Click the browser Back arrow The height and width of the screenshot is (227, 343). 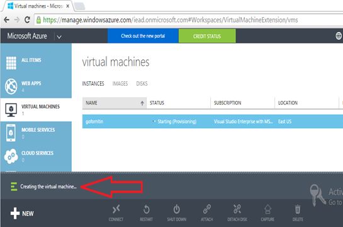tap(6, 20)
